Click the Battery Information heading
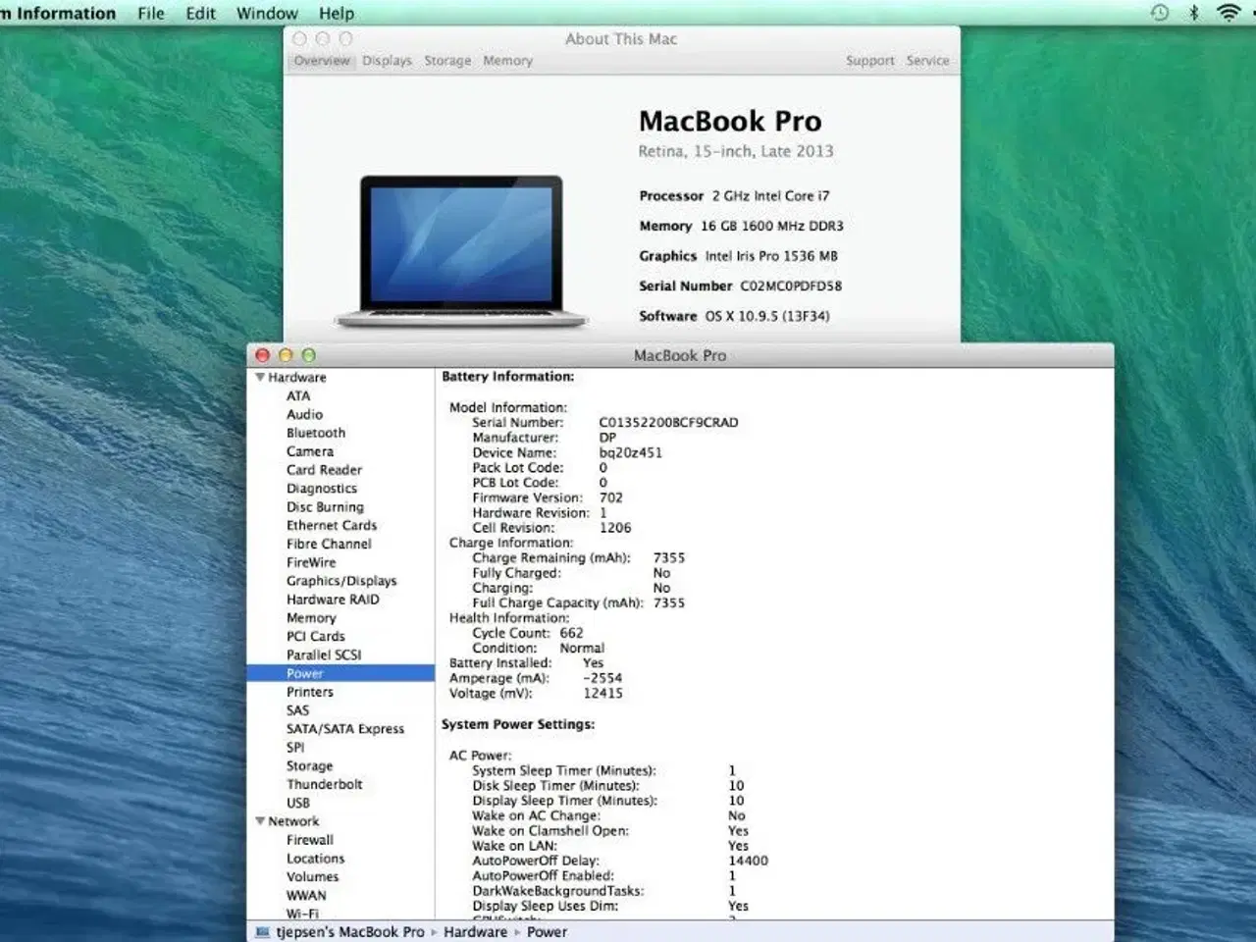The width and height of the screenshot is (1256, 942). coord(508,377)
